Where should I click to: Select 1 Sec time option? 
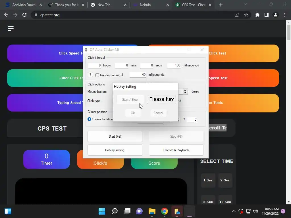pos(208,180)
